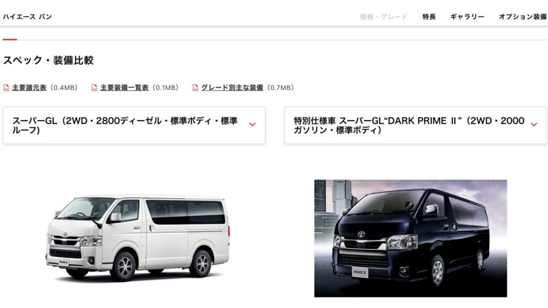The width and height of the screenshot is (548, 308).
Task: Click the (0.4MB) file size label
Action: (64, 88)
